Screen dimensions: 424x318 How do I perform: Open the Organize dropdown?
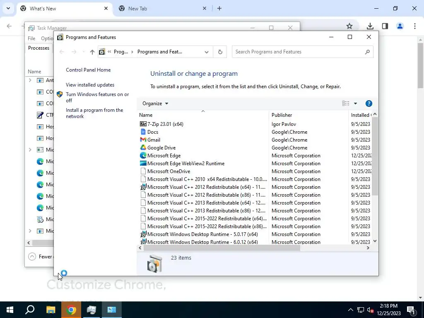pyautogui.click(x=155, y=104)
